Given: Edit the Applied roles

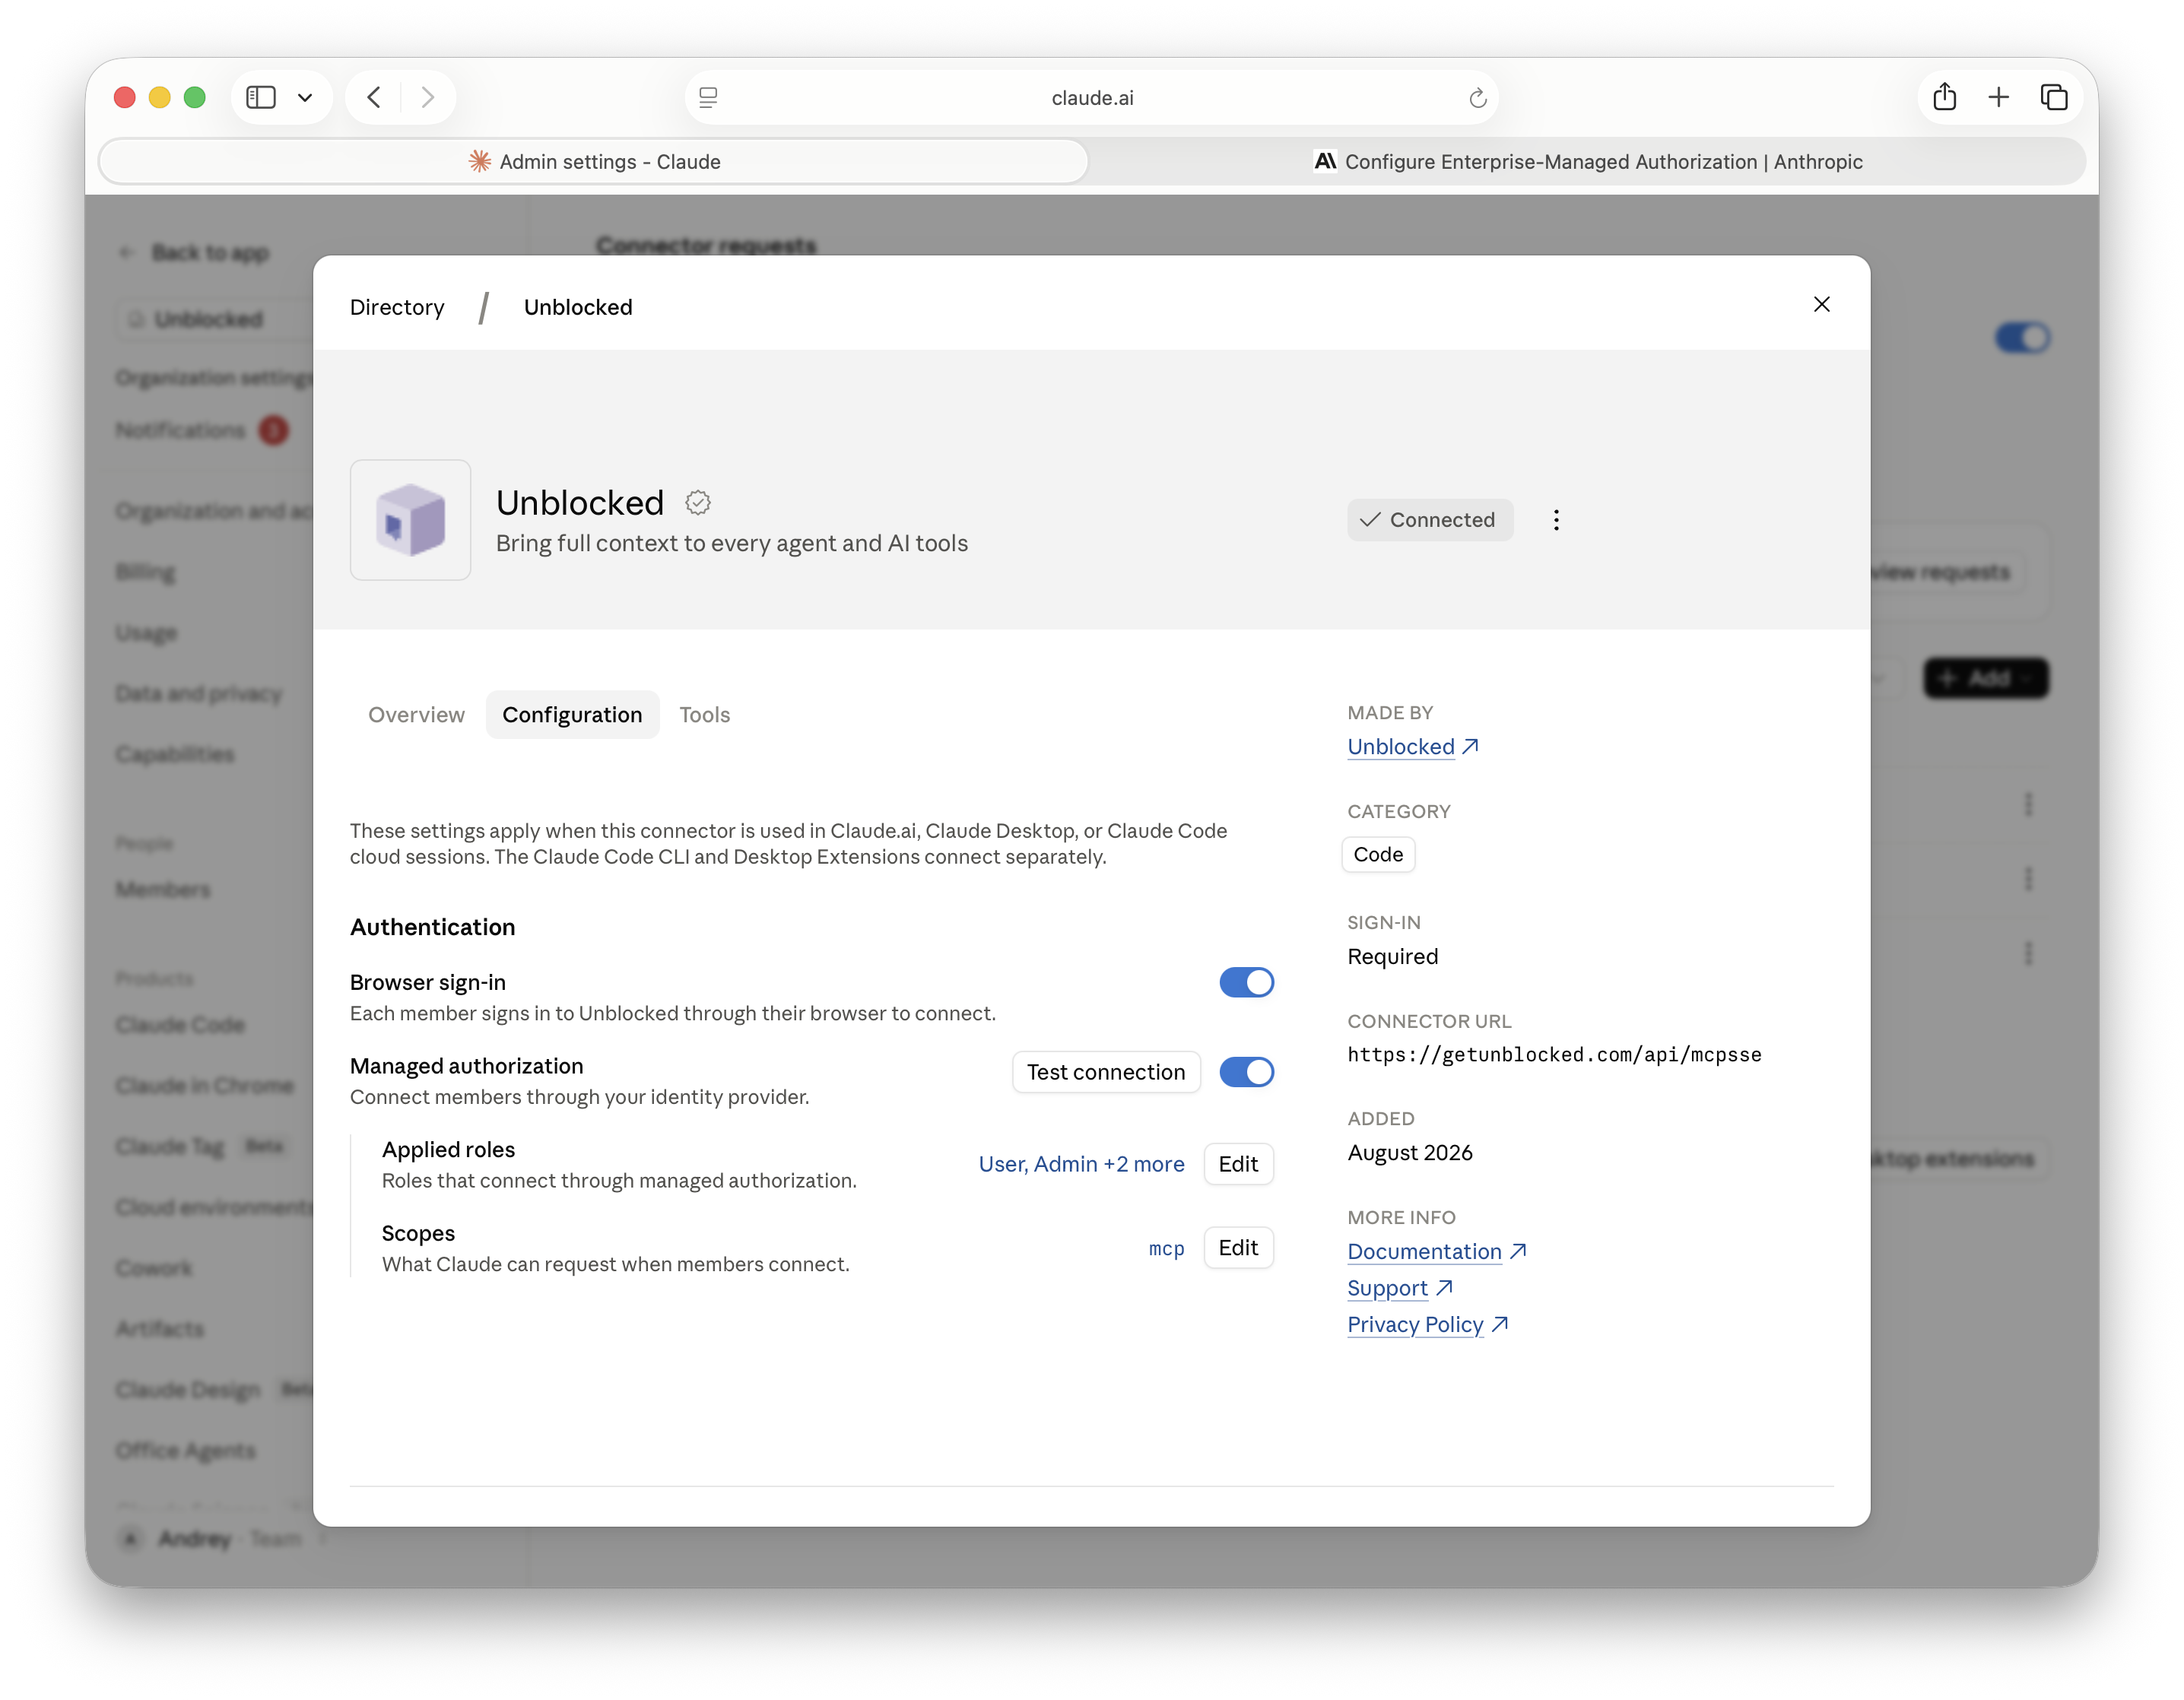Looking at the screenshot, I should coord(1238,1164).
